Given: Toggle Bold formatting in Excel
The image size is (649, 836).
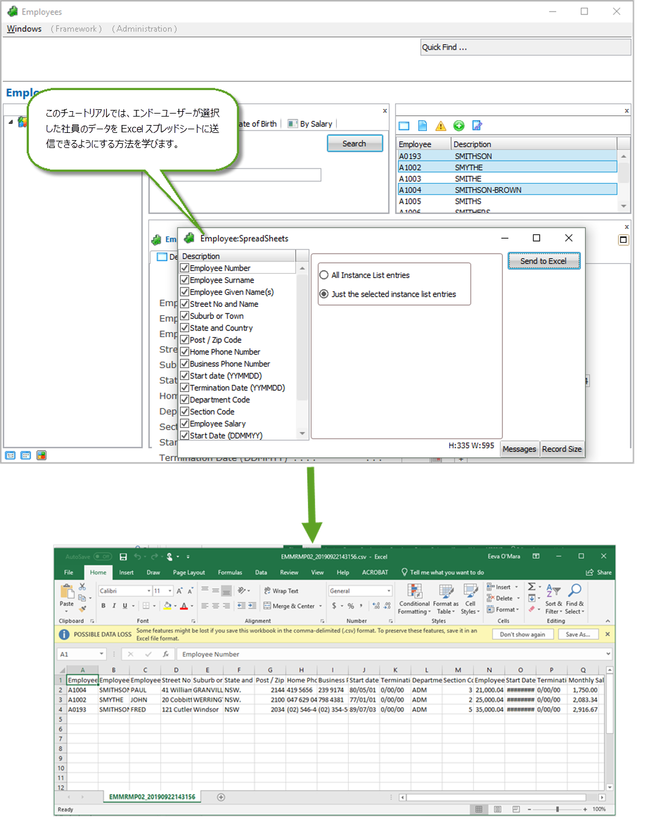Looking at the screenshot, I should click(x=103, y=606).
